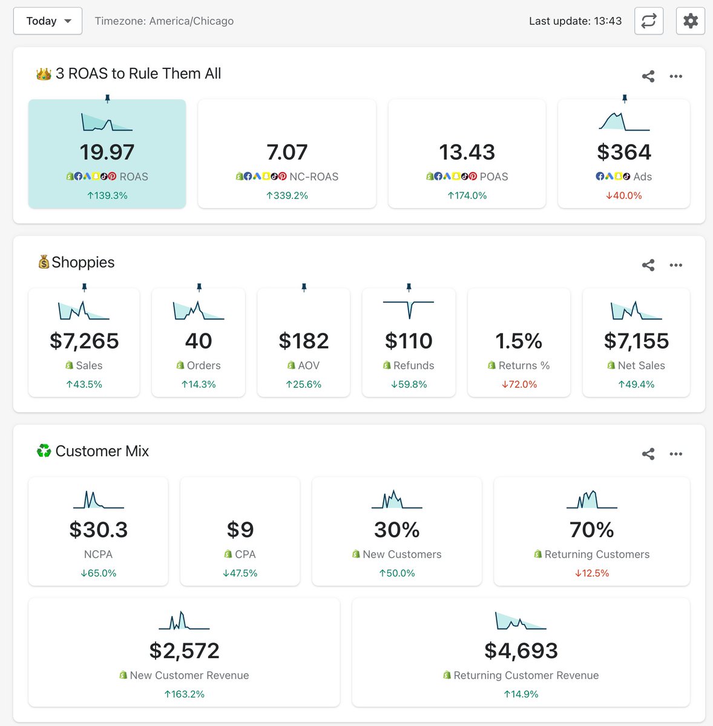This screenshot has width=713, height=726.
Task: Open more options for Shoppies section
Action: coord(676,265)
